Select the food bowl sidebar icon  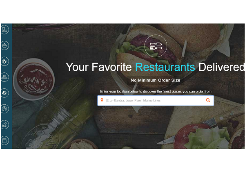coord(4,45)
